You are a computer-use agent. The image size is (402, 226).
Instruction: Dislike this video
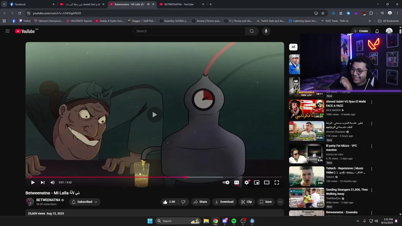click(183, 202)
